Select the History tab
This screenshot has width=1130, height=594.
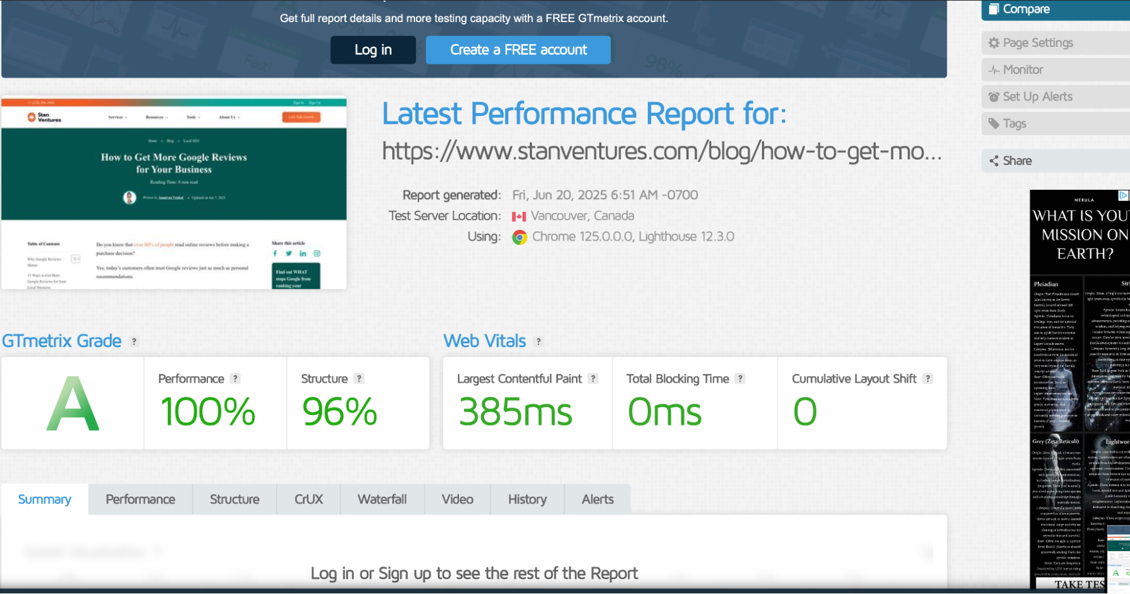pyautogui.click(x=527, y=500)
